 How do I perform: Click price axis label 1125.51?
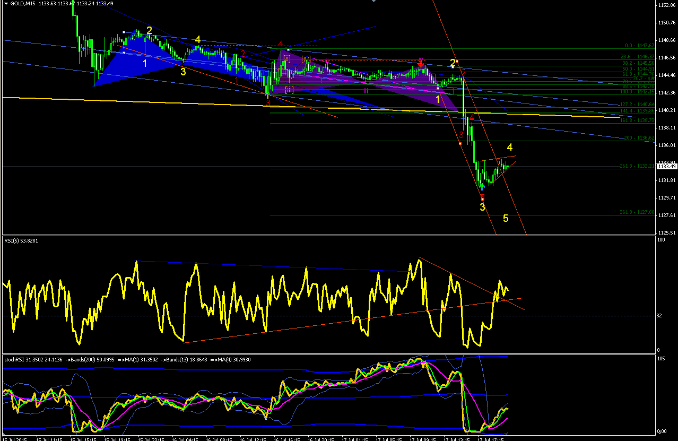click(x=666, y=232)
